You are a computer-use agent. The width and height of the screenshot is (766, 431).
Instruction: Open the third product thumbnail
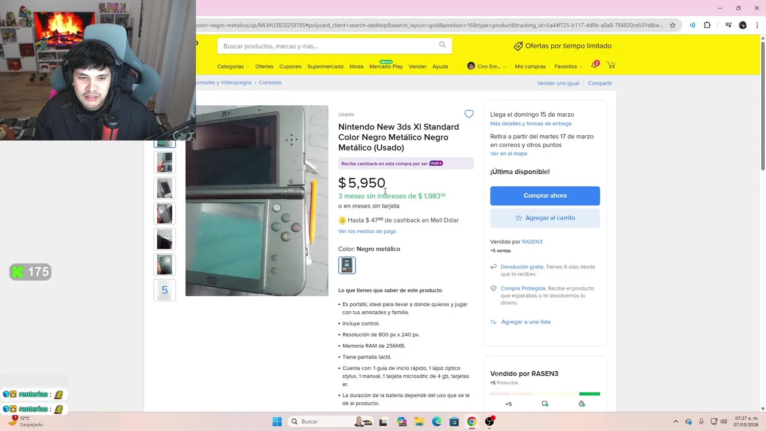coord(165,188)
